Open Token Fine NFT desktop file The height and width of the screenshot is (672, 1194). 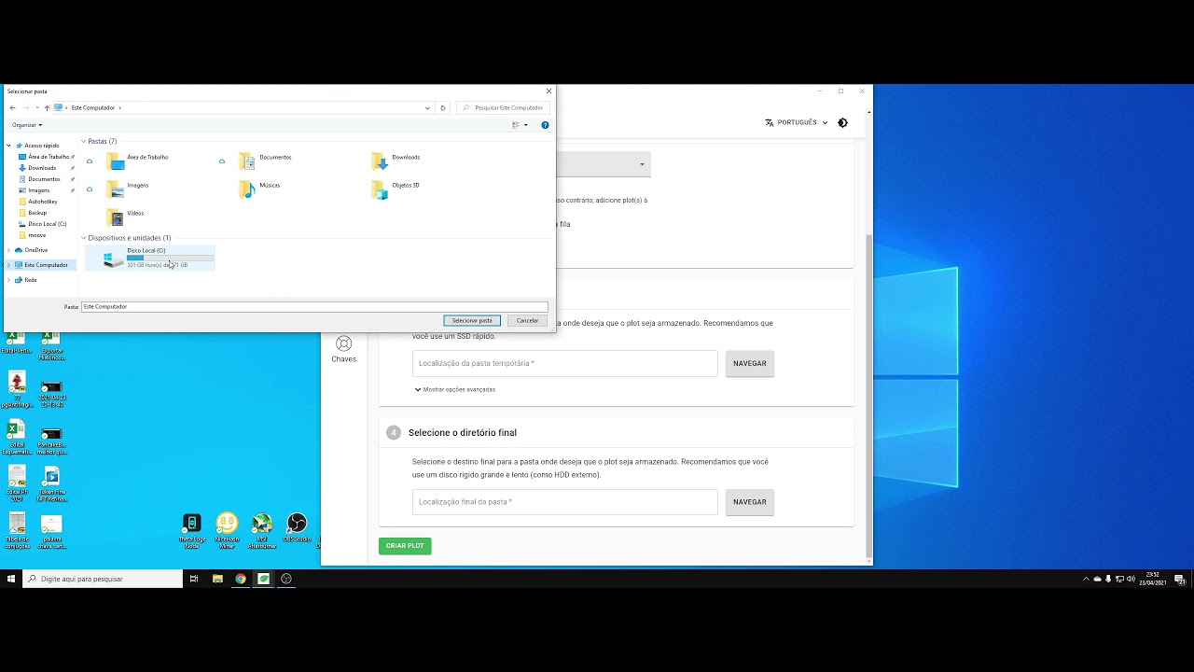[x=51, y=483]
